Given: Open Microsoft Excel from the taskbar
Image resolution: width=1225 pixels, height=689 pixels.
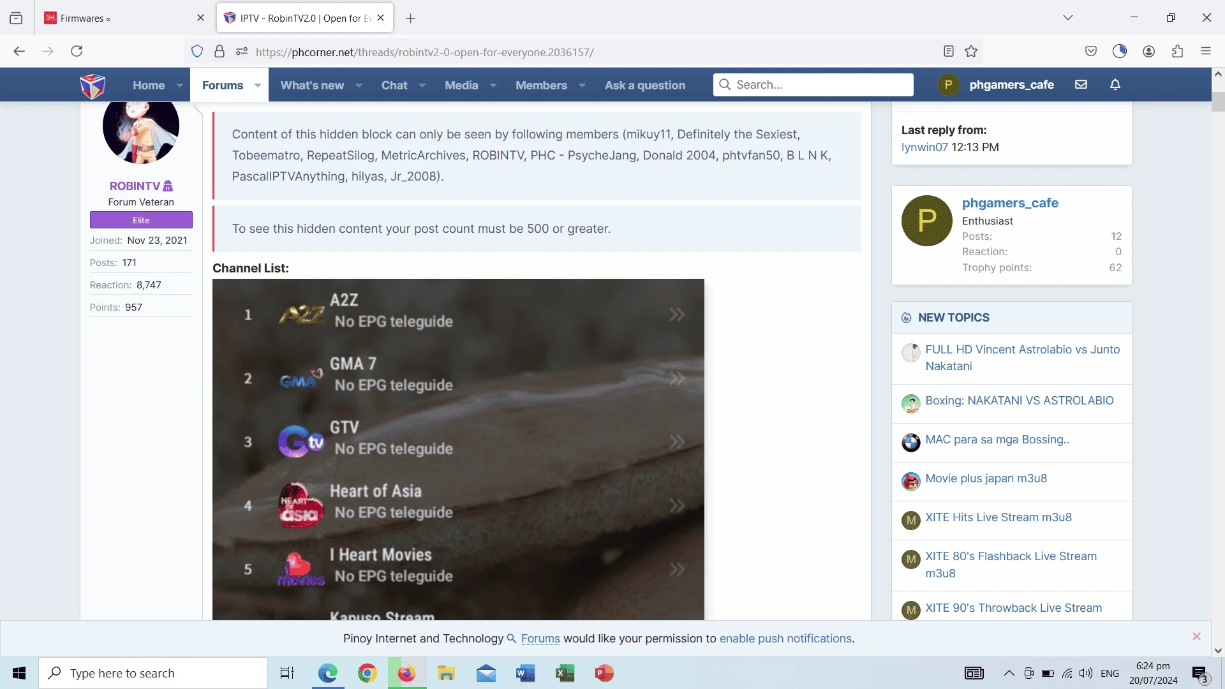Looking at the screenshot, I should [x=565, y=673].
